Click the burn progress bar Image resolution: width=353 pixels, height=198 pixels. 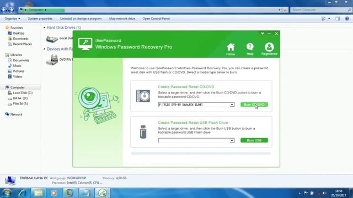(201, 153)
